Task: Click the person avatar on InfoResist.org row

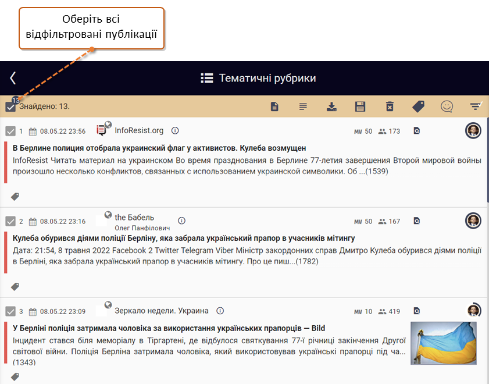Action: (473, 130)
